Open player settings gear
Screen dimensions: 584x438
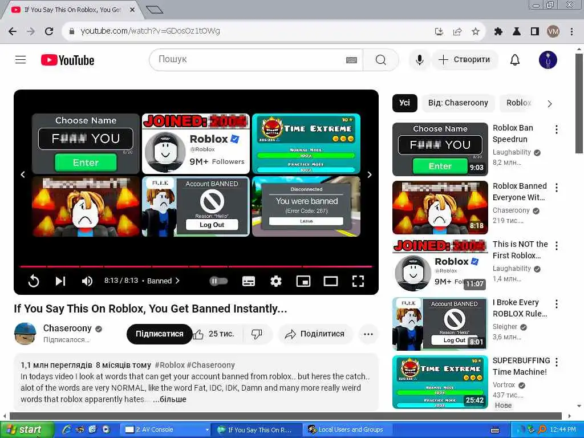click(275, 281)
